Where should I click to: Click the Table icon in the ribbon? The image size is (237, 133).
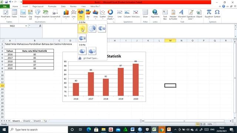pos(14,14)
